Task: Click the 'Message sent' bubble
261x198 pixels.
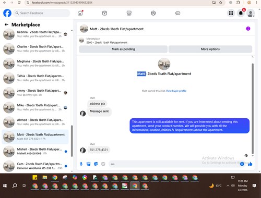Action: click(99, 112)
